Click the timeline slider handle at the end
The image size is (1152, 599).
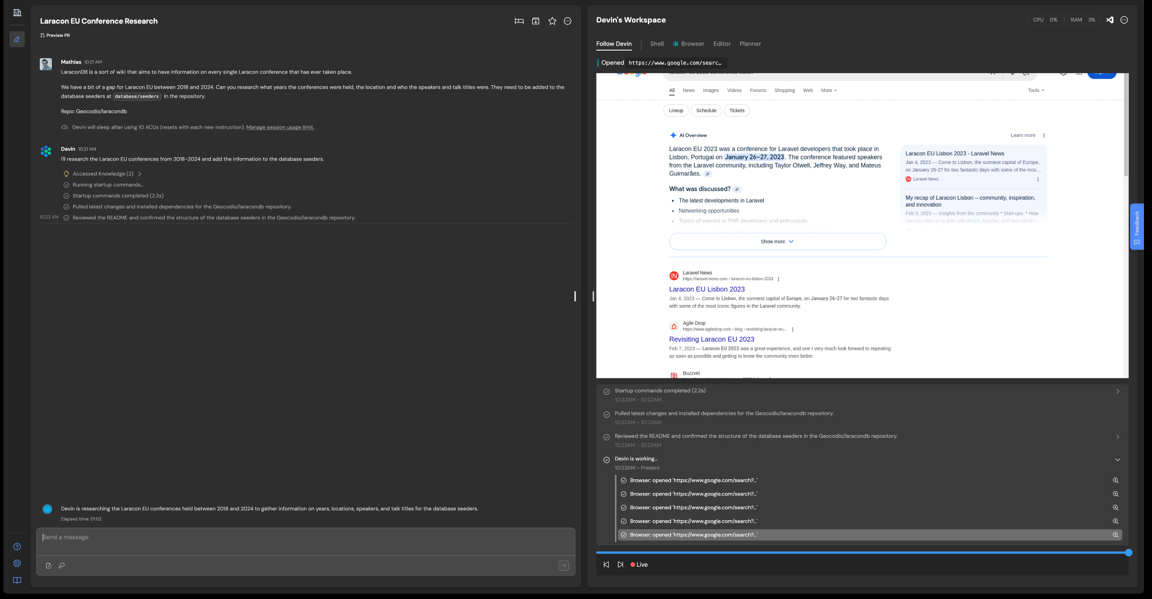point(1128,552)
